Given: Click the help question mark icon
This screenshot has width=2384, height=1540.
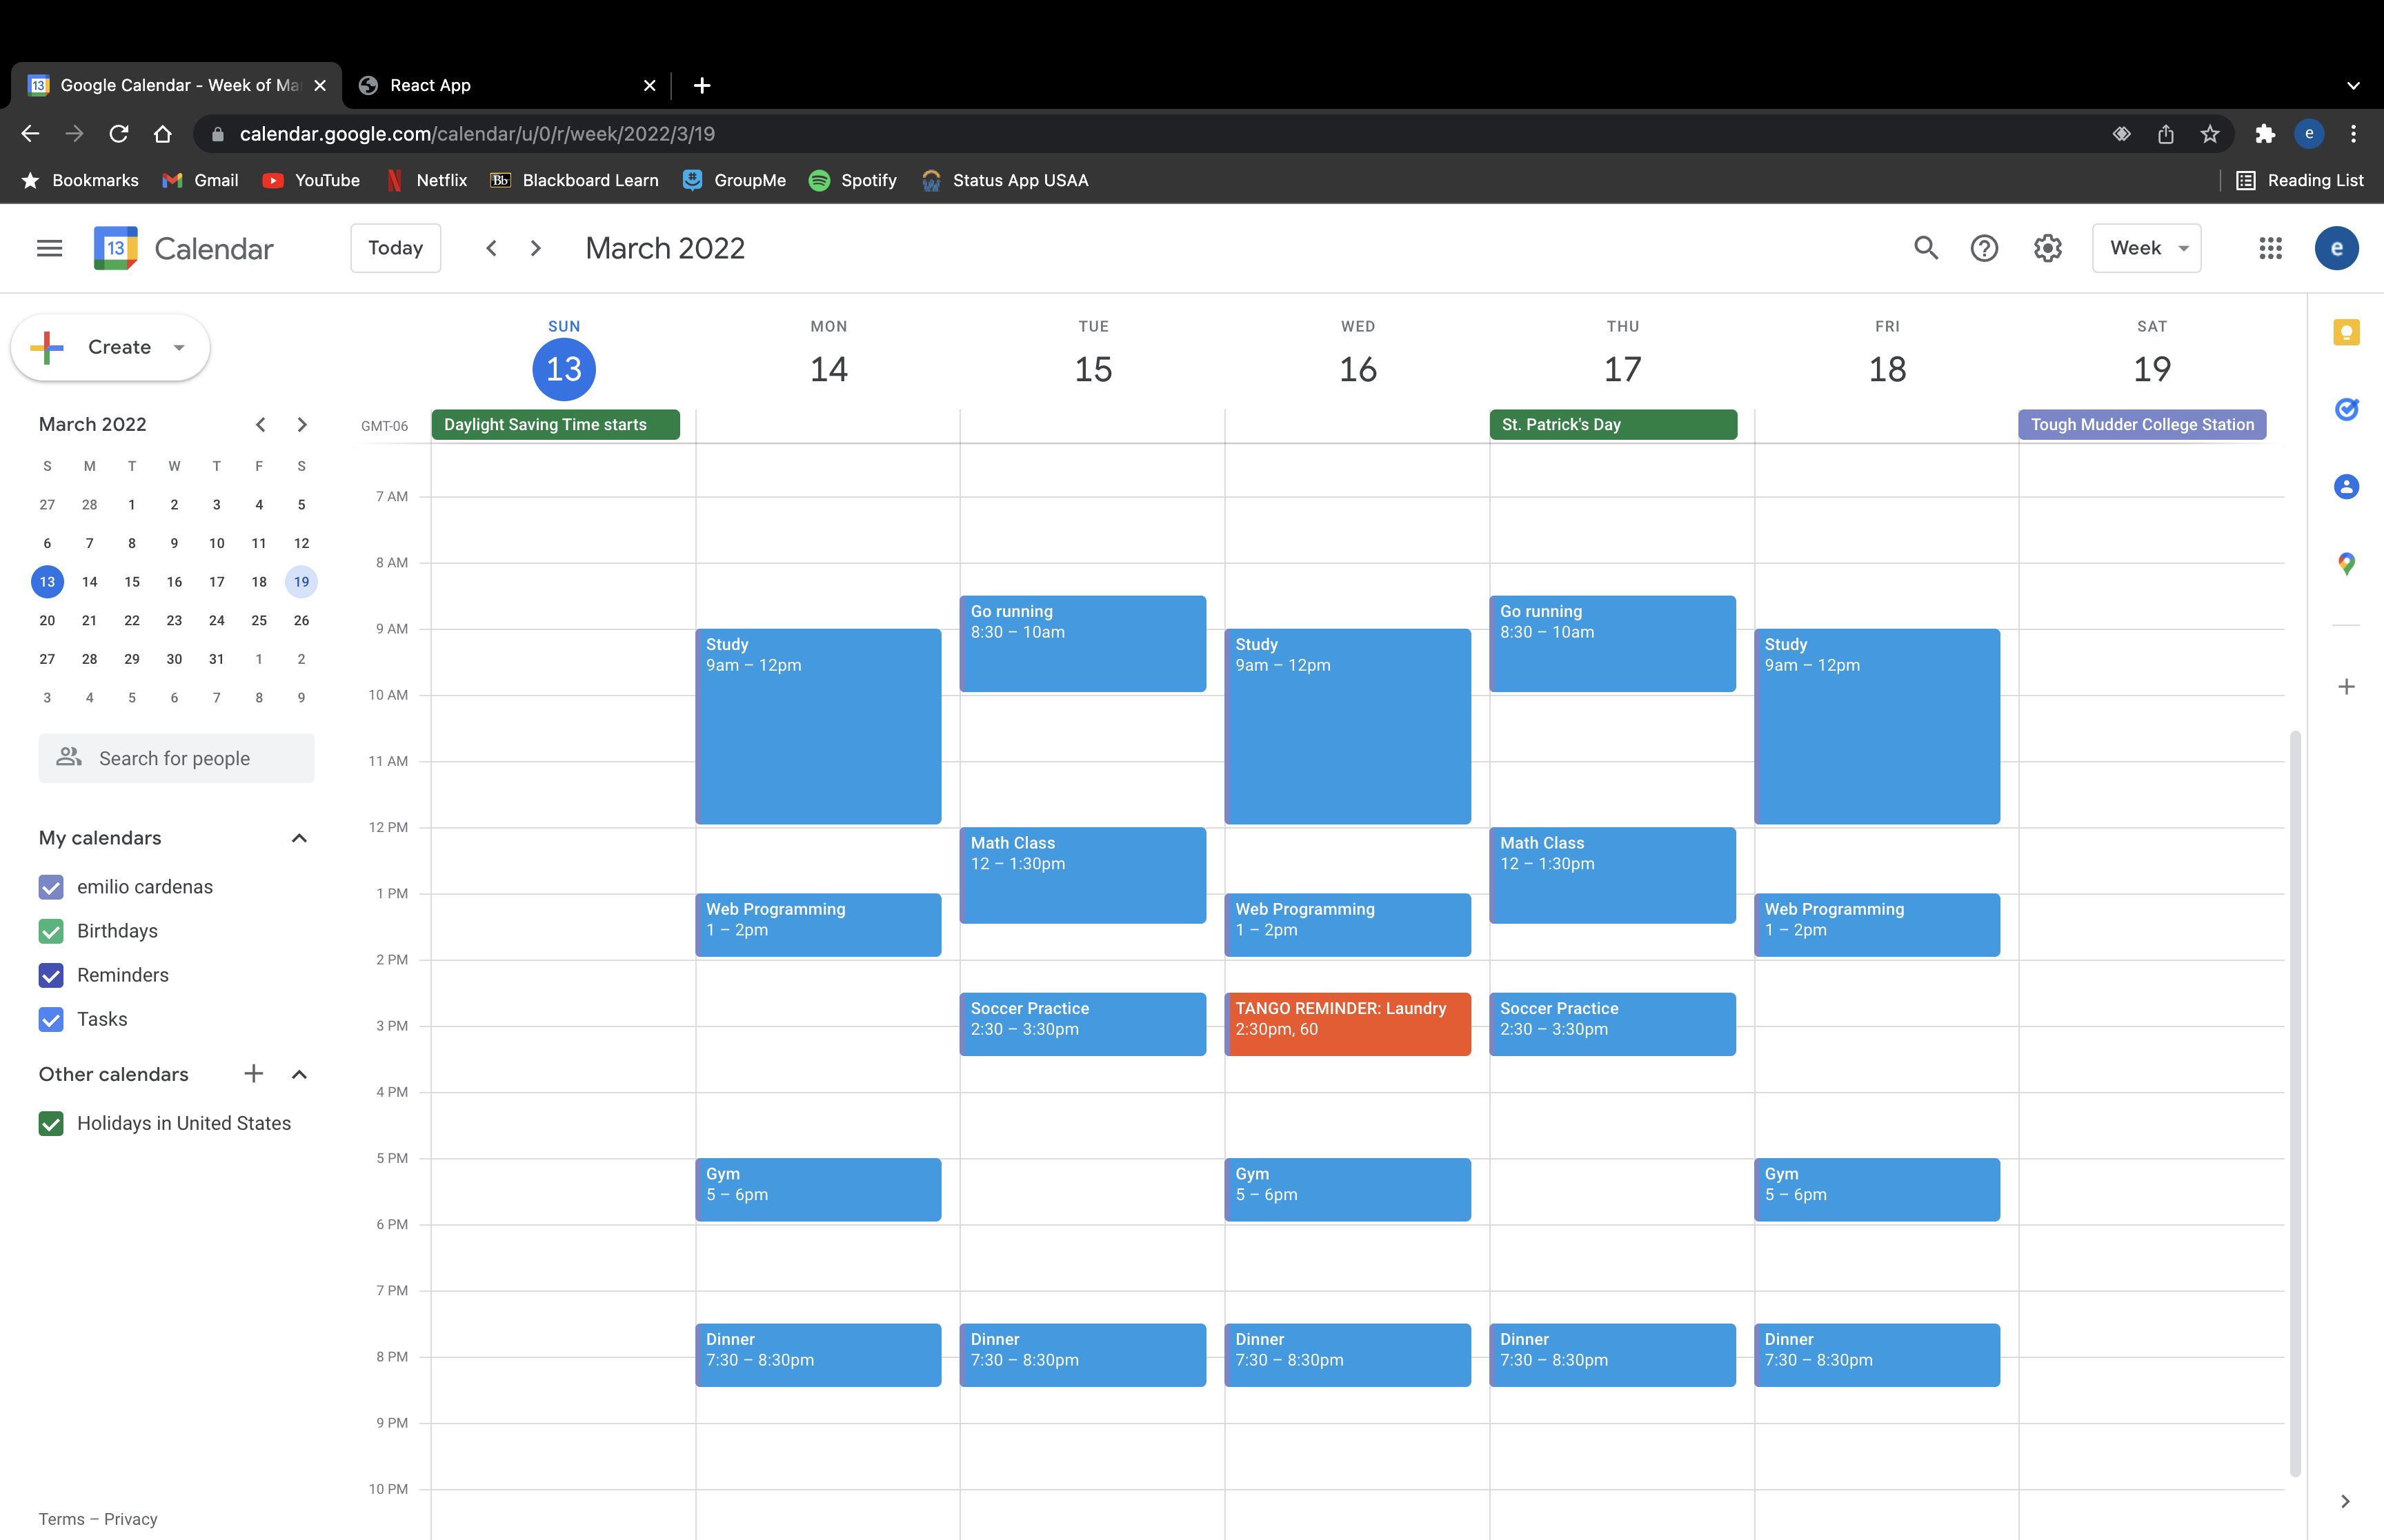Looking at the screenshot, I should [x=1984, y=248].
